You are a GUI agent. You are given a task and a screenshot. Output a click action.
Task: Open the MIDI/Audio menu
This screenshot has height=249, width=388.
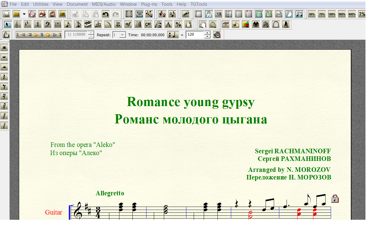pyautogui.click(x=104, y=4)
